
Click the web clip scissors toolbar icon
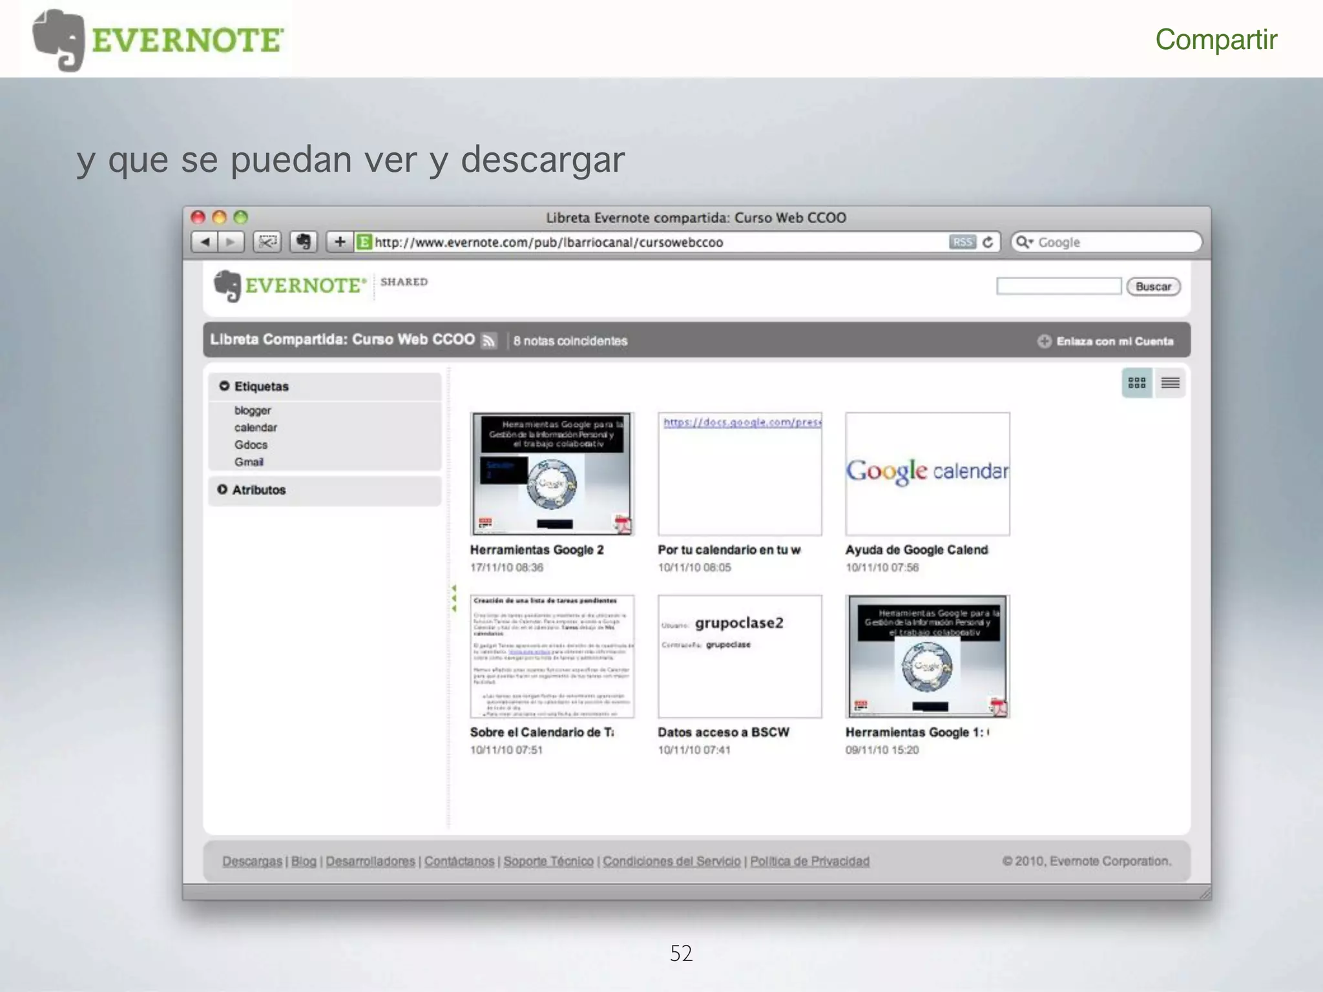tap(267, 242)
